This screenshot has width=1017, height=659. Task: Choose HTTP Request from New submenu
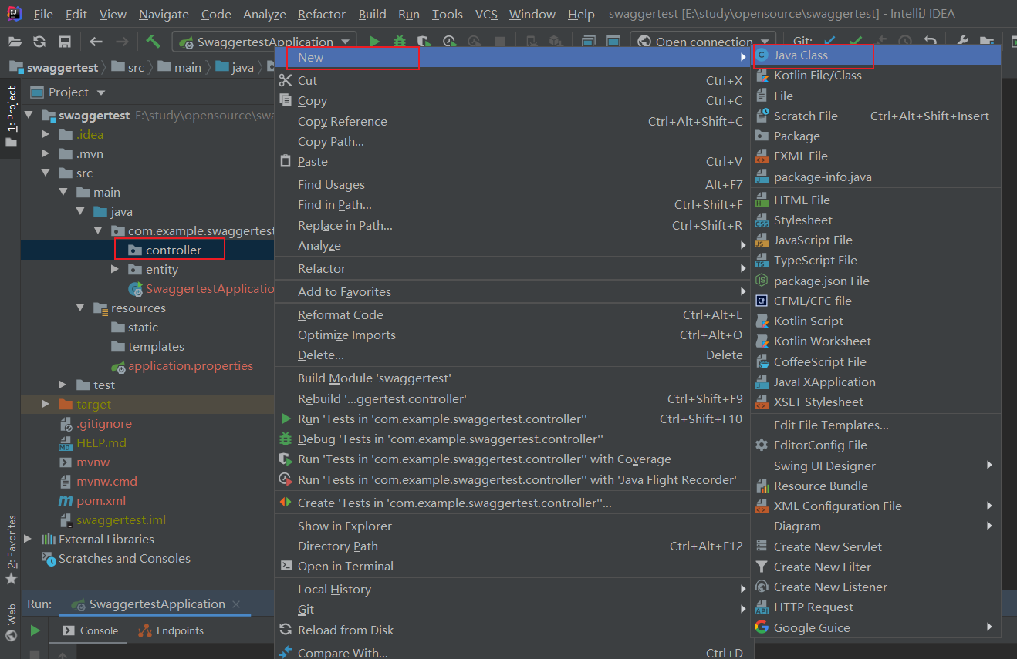875,607
